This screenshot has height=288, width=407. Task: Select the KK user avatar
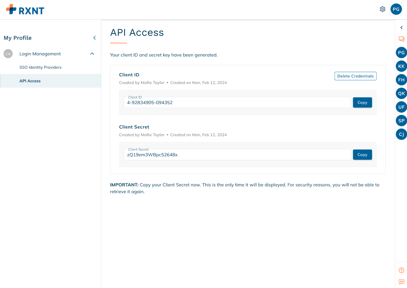[x=401, y=66]
